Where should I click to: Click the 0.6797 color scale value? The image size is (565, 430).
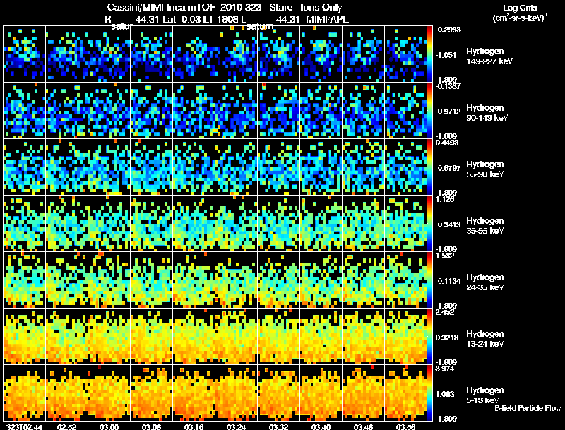click(x=449, y=168)
